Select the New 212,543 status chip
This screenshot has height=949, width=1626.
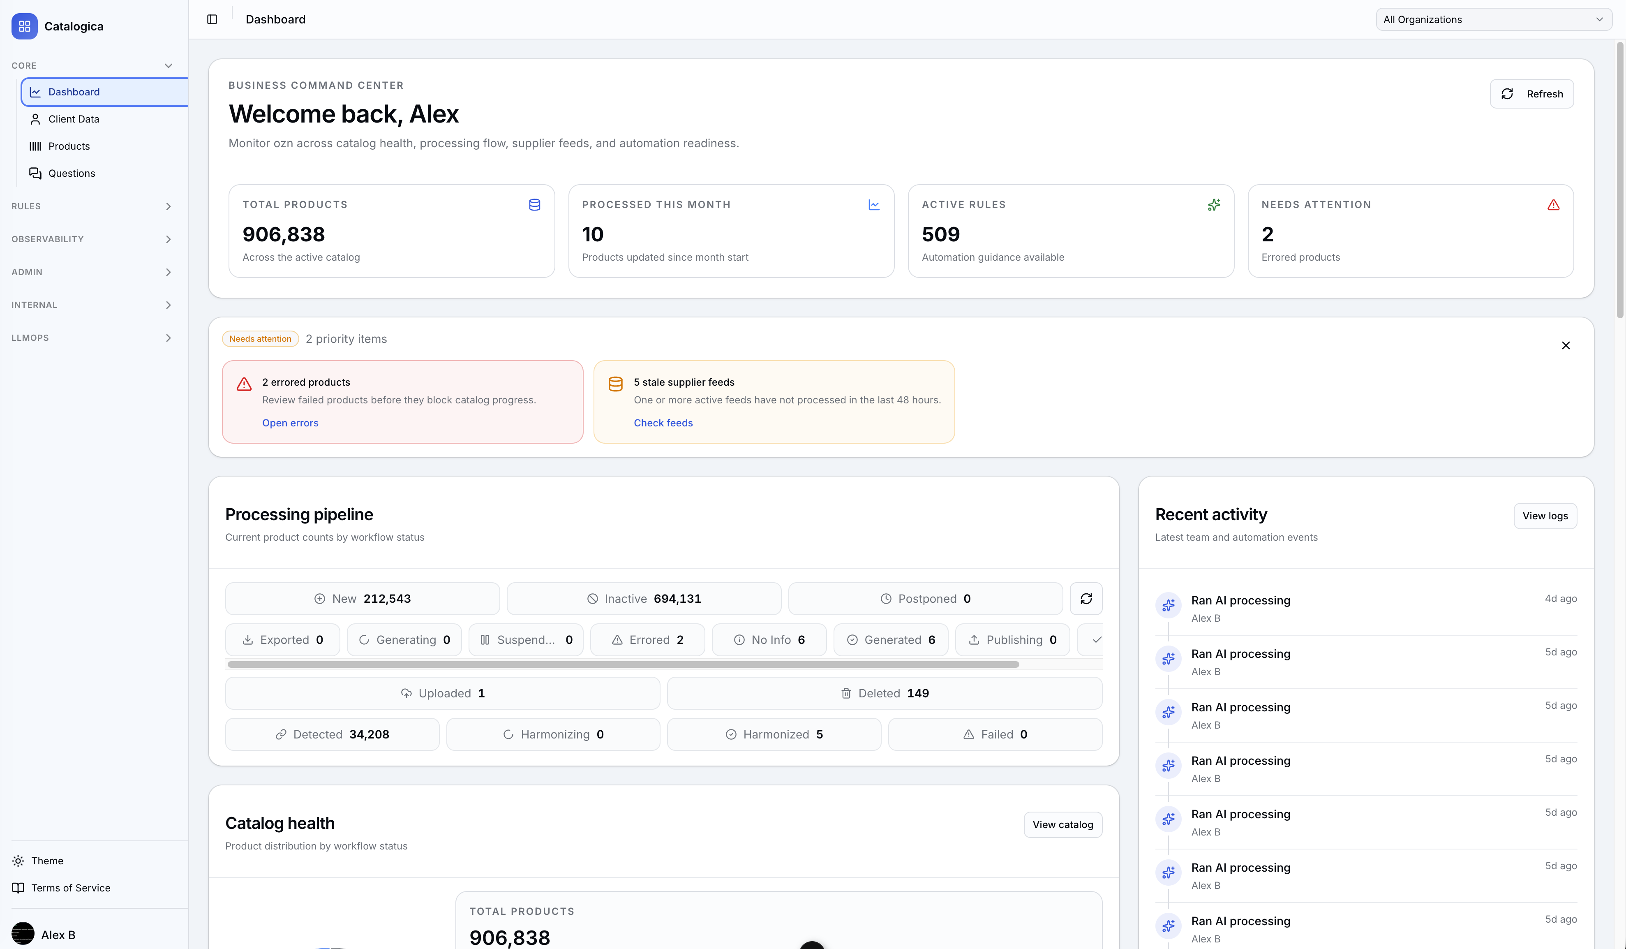[363, 598]
